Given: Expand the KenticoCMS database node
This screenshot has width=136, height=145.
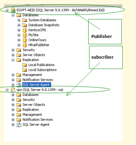Looking at the screenshot, I should [19, 30].
